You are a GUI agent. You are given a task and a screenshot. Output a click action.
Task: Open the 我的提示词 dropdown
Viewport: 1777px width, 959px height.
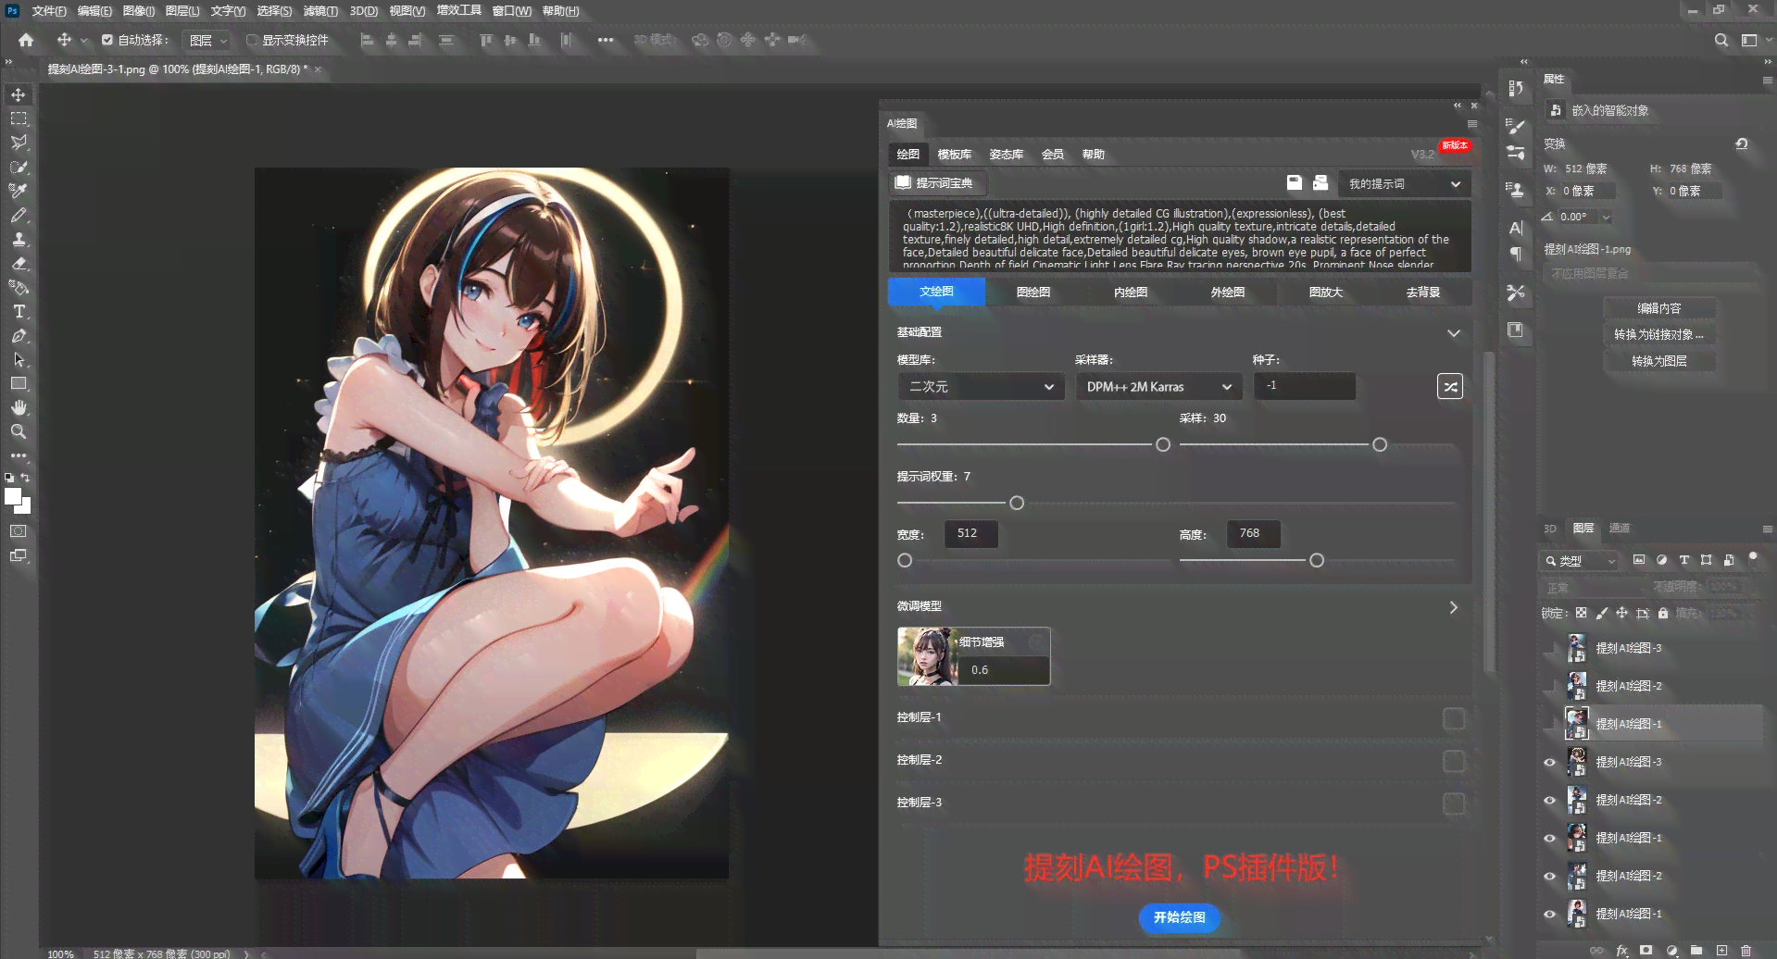(x=1404, y=183)
